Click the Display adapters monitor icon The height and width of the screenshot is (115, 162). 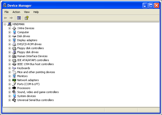click(14, 40)
